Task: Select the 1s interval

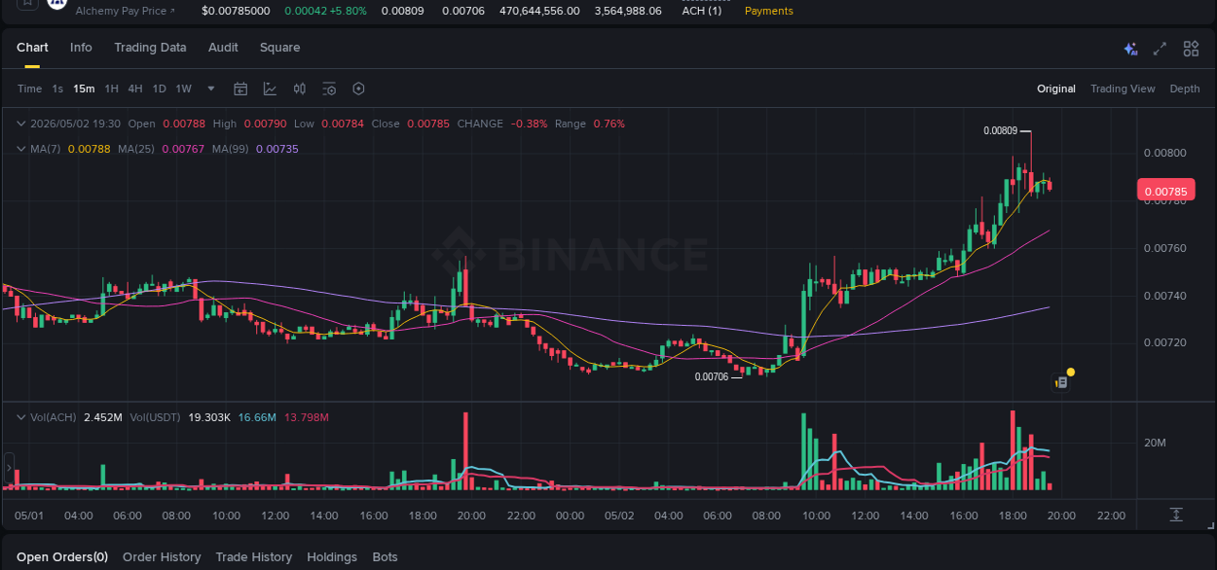Action: click(x=57, y=89)
